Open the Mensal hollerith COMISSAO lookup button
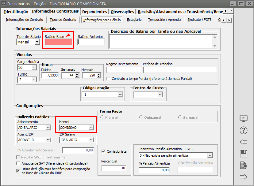 tap(91, 128)
